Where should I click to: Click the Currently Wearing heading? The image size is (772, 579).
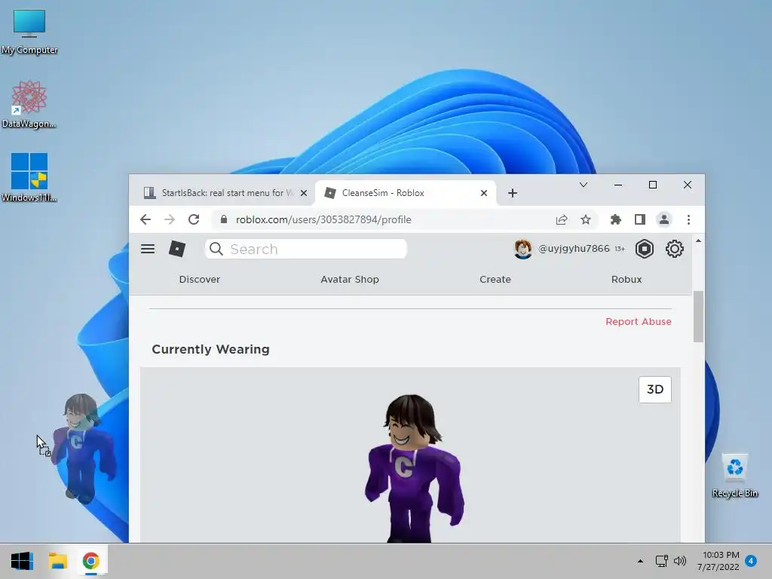tap(210, 349)
